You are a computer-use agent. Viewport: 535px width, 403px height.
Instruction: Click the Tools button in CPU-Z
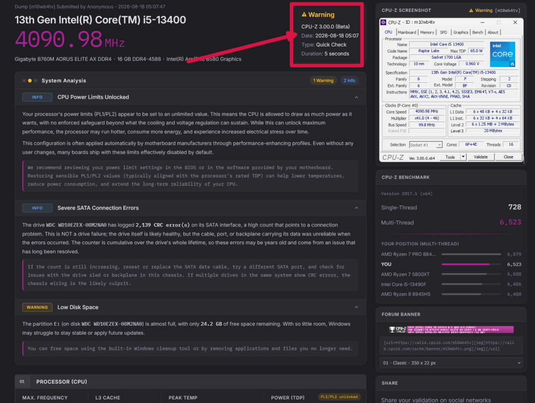click(450, 157)
